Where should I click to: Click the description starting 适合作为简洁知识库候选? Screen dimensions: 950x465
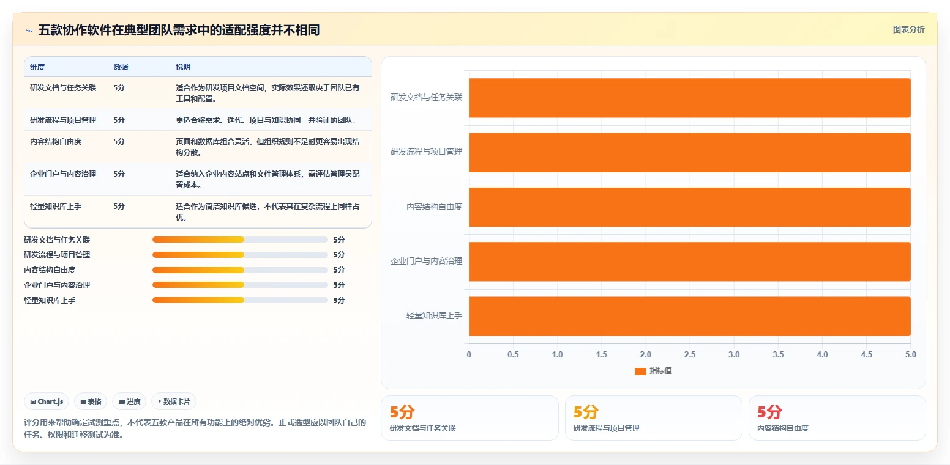[268, 211]
